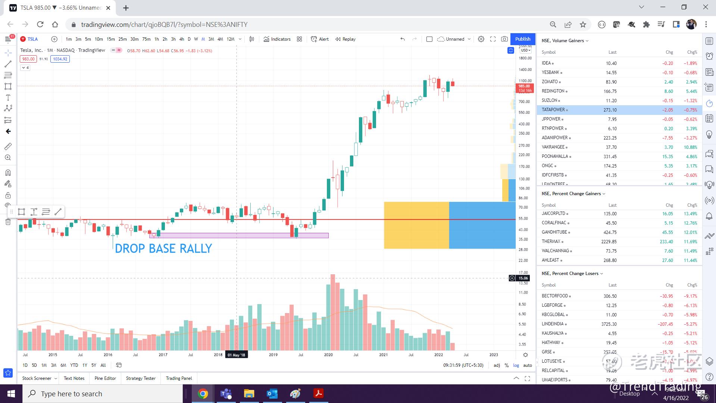
Task: Toggle log scale mode
Action: click(516, 365)
